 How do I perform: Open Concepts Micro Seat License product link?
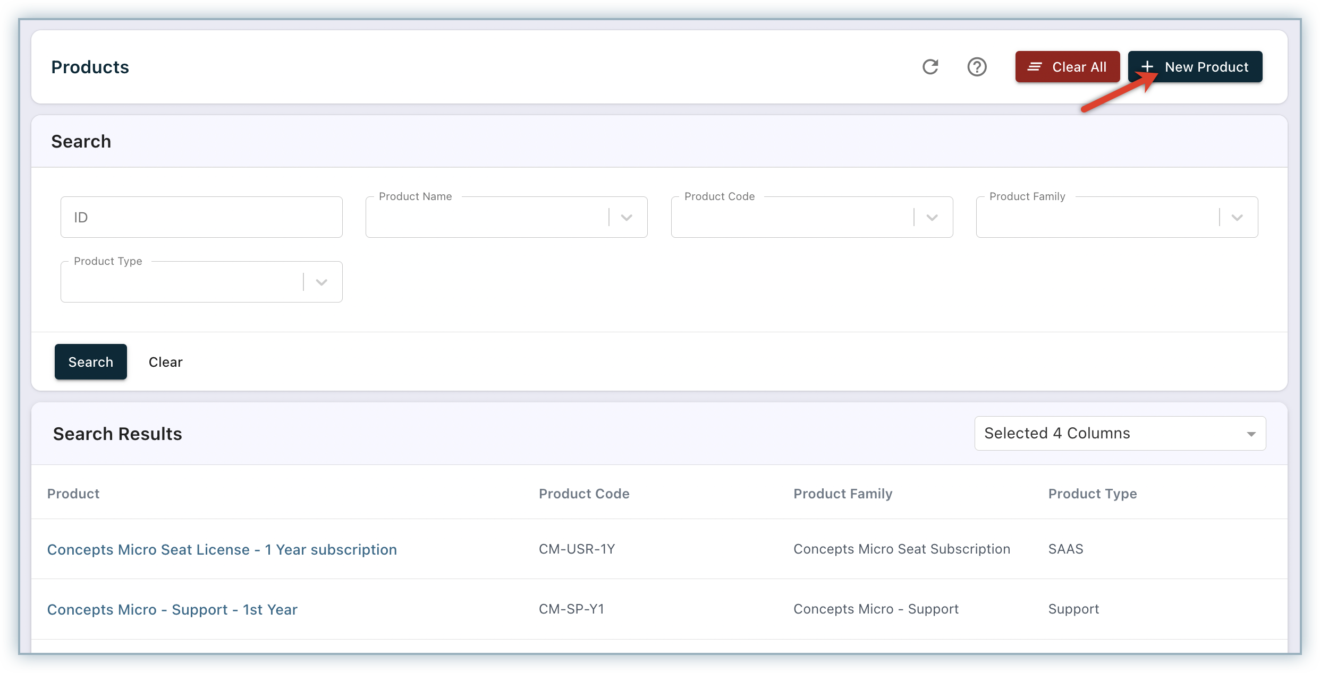click(222, 549)
